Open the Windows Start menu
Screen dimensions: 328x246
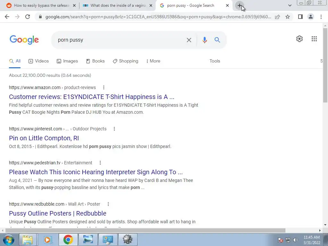point(8,240)
